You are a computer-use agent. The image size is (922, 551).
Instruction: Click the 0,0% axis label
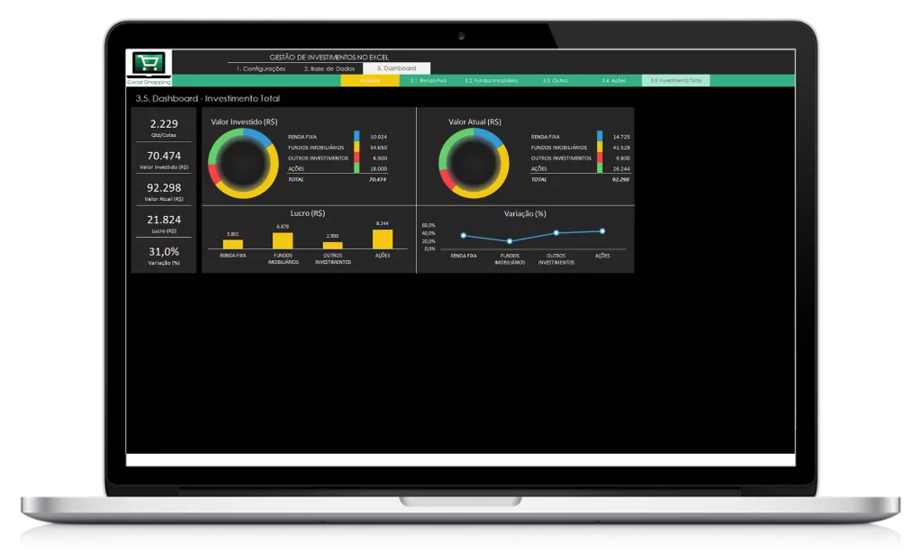coord(429,248)
